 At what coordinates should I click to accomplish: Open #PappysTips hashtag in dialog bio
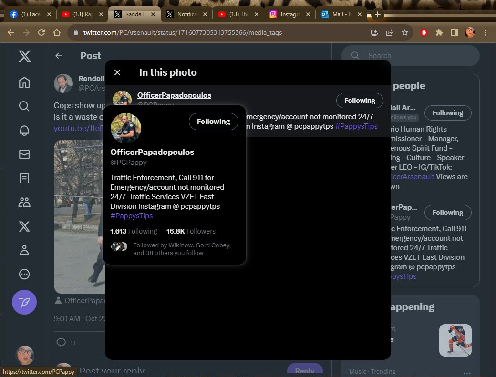[356, 126]
